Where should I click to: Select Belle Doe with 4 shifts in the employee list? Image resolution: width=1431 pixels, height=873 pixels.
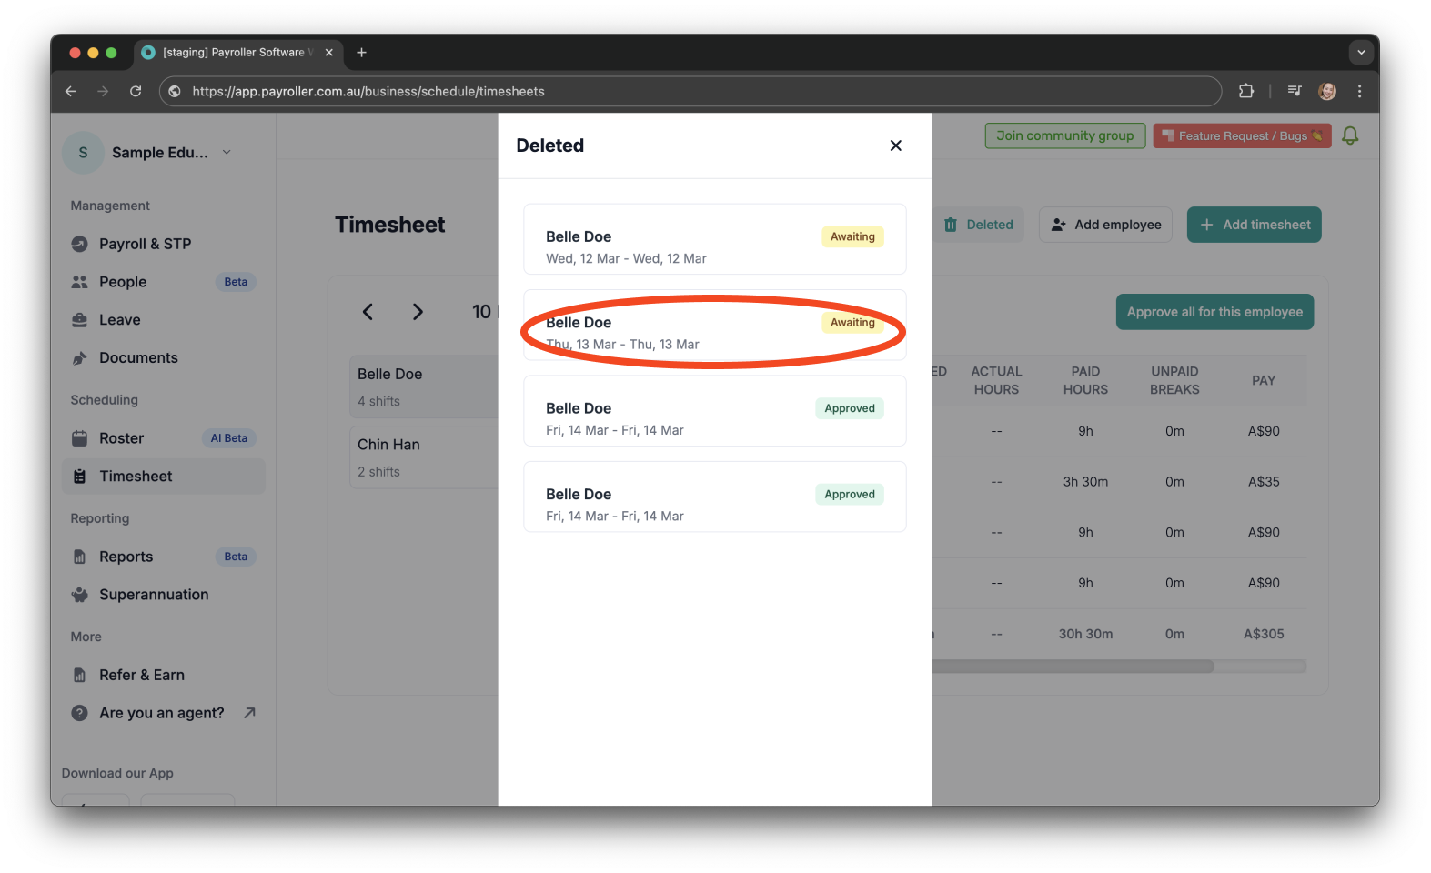click(424, 386)
